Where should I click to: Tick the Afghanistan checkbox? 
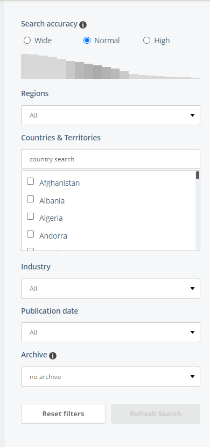(x=30, y=181)
